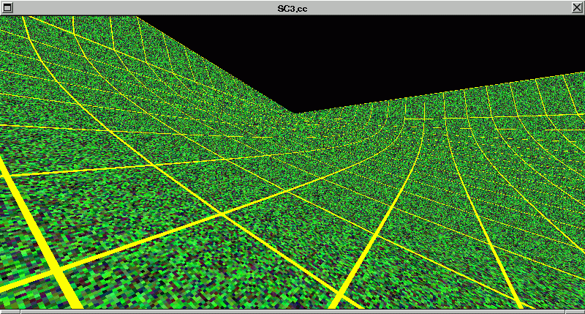Image resolution: width=585 pixels, height=314 pixels.
Task: Click the yellow grid line near bottom-right
Action: 505,278
